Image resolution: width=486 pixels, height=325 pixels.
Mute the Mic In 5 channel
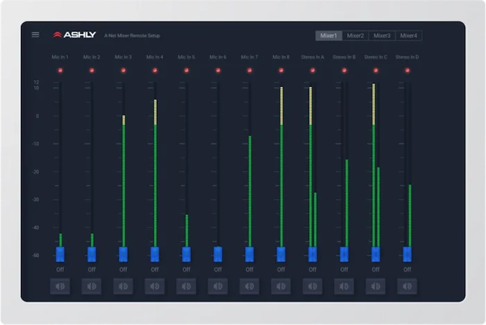(186, 285)
